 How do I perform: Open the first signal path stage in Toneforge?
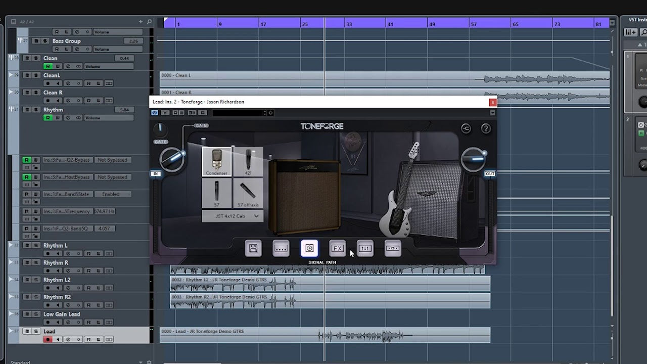[x=253, y=248]
